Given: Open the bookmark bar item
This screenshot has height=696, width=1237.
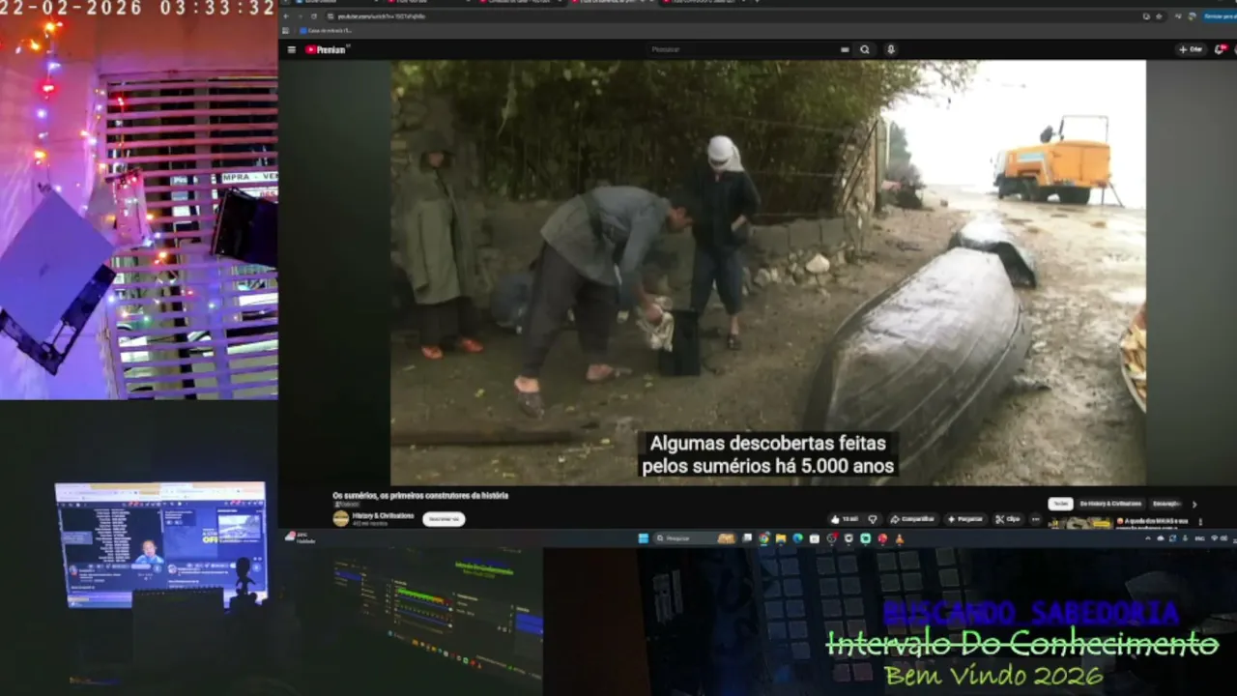Looking at the screenshot, I should tap(324, 31).
